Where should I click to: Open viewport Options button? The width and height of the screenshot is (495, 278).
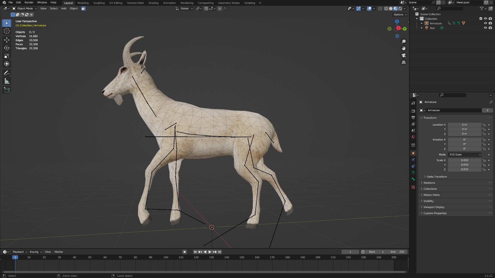click(400, 15)
